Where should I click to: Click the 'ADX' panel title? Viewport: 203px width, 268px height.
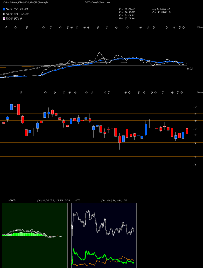(x=77, y=201)
